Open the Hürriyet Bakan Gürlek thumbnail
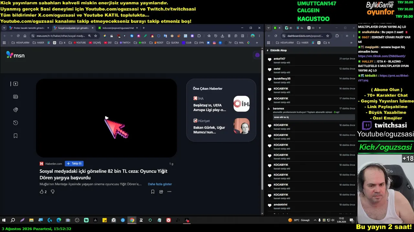Viewport: 414px width, 232px height. (x=242, y=126)
